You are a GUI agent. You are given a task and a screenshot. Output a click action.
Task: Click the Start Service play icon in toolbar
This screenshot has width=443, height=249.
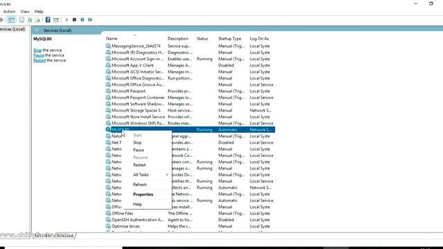[x=66, y=20]
